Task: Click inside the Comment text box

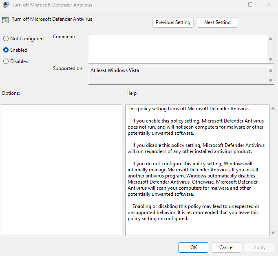Action: point(178,49)
